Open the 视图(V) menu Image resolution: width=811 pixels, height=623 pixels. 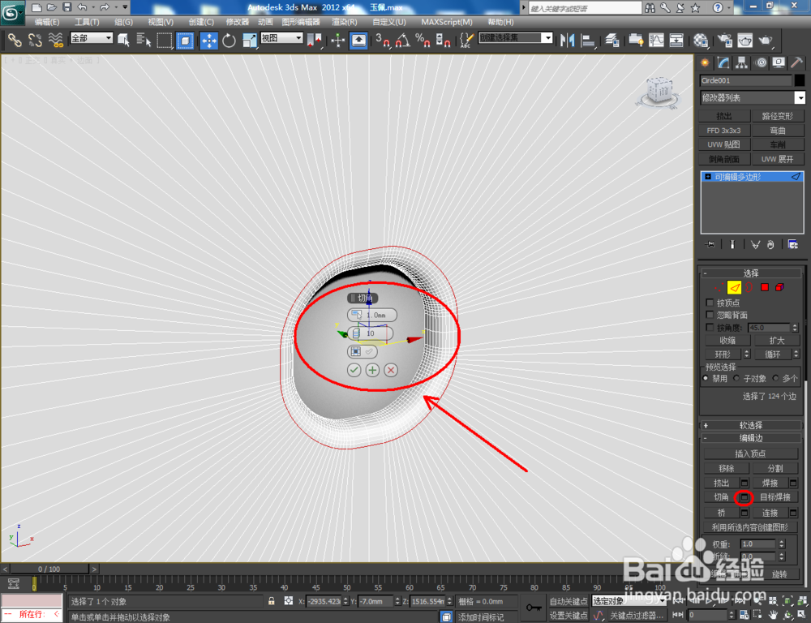pos(161,22)
